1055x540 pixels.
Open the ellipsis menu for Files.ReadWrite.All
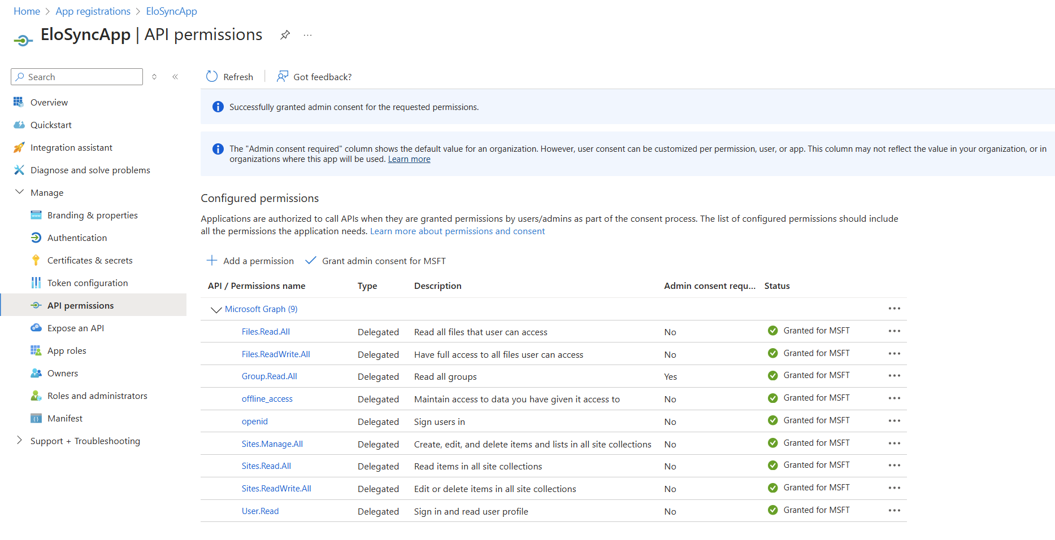click(894, 353)
